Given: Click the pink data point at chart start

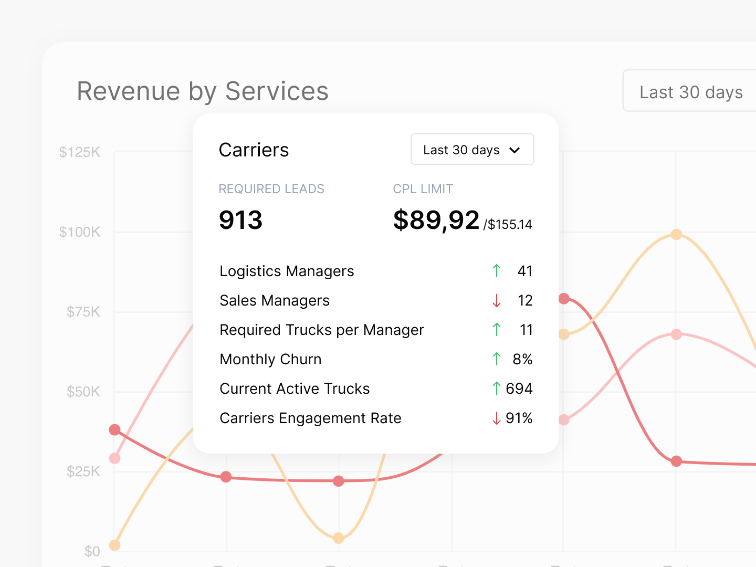Looking at the screenshot, I should (115, 458).
